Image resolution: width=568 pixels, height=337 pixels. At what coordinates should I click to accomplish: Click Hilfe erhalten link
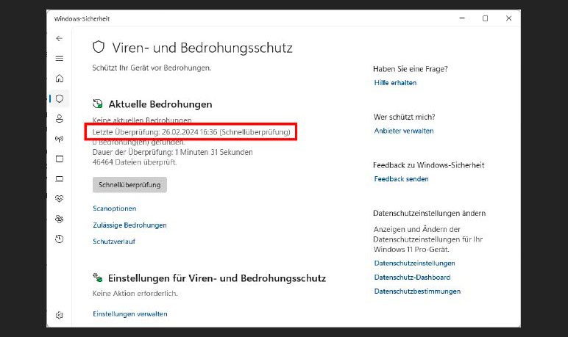tap(395, 83)
